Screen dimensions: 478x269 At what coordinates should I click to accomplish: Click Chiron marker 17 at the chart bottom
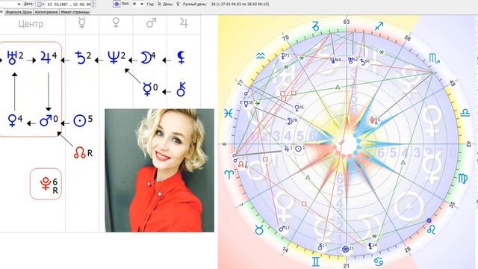point(322,246)
